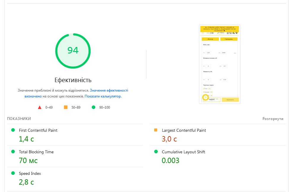Click the green dot beside Speed Index

click(13, 173)
